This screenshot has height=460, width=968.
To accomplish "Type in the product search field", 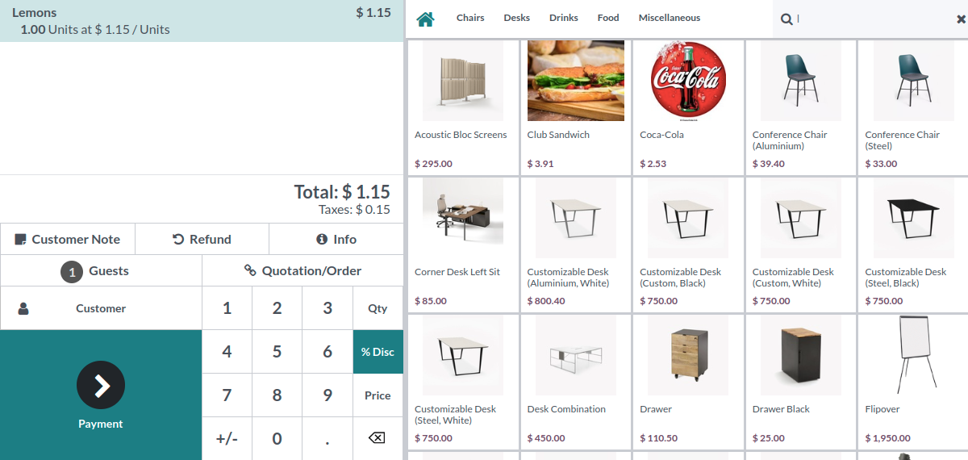I will (867, 19).
